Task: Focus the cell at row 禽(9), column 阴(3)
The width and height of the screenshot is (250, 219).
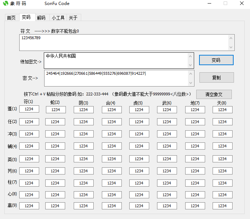Action: pyautogui.click(x=84, y=206)
